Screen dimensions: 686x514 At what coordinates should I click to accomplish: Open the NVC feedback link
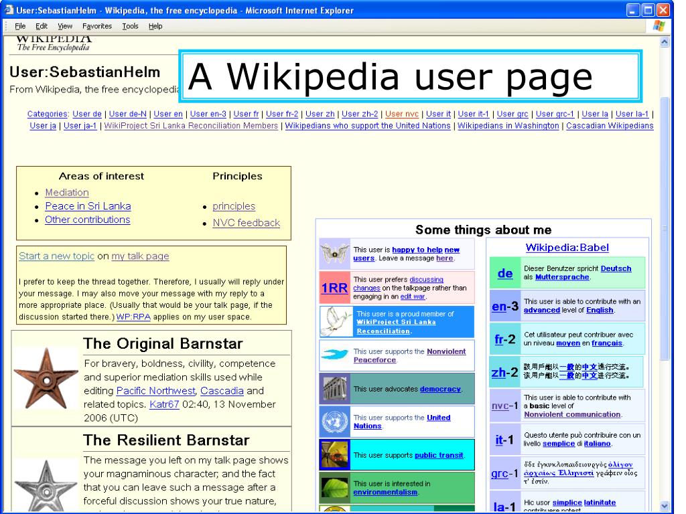click(247, 223)
